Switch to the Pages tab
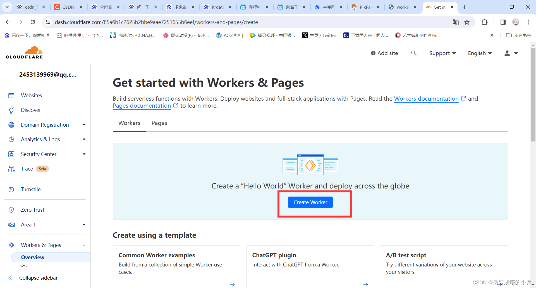 [x=159, y=123]
